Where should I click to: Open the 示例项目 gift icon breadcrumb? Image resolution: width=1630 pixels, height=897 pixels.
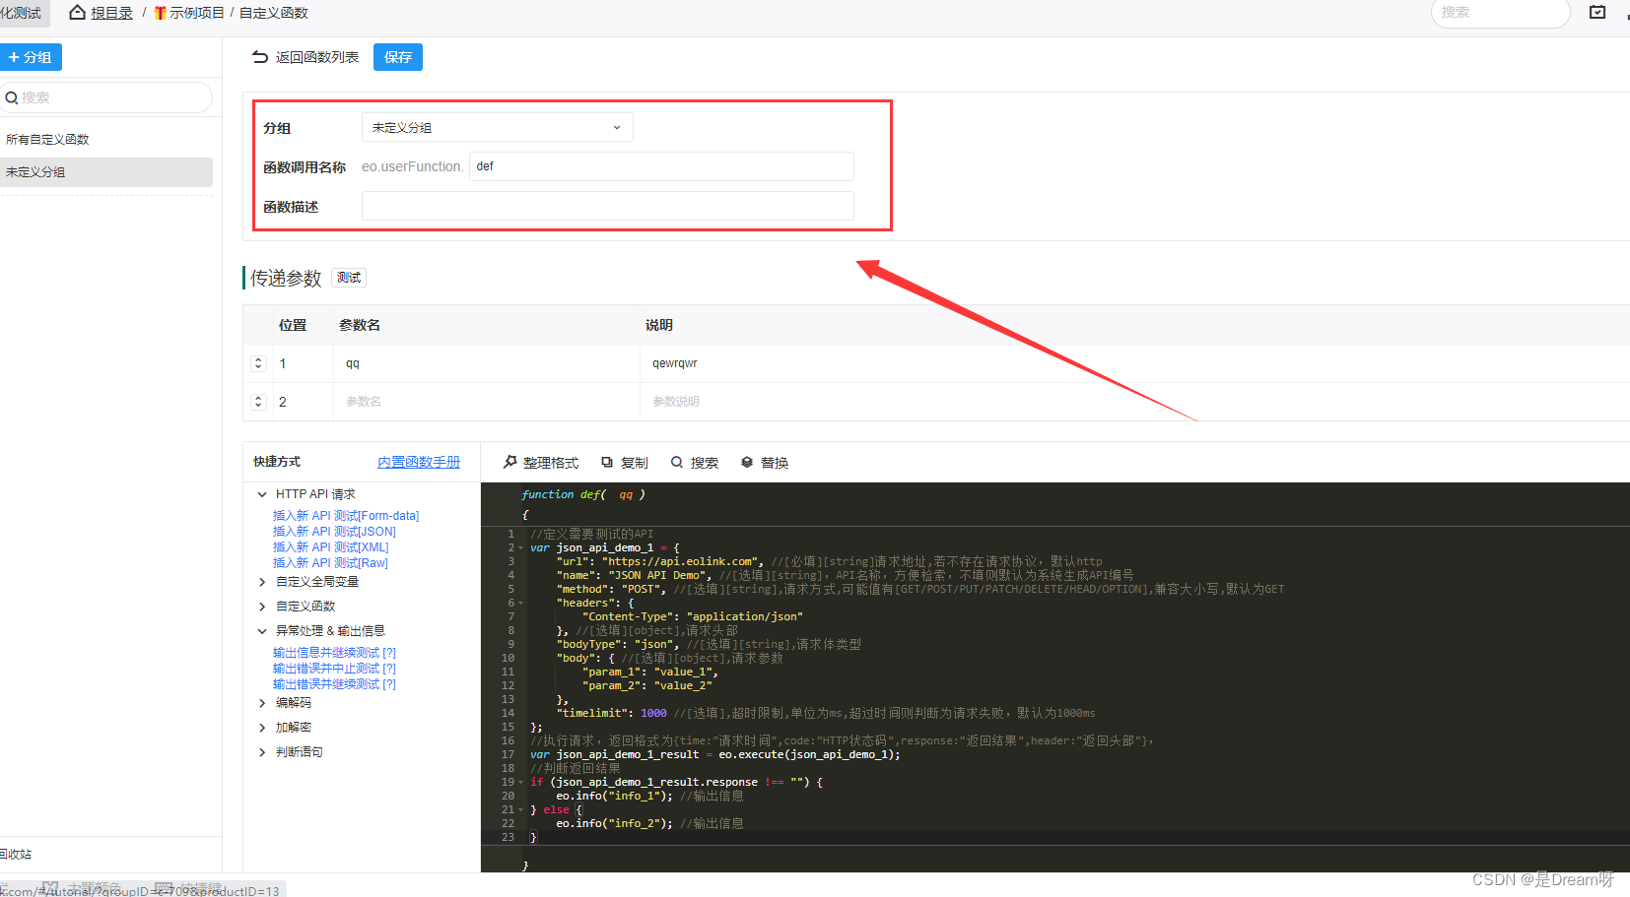pos(160,13)
